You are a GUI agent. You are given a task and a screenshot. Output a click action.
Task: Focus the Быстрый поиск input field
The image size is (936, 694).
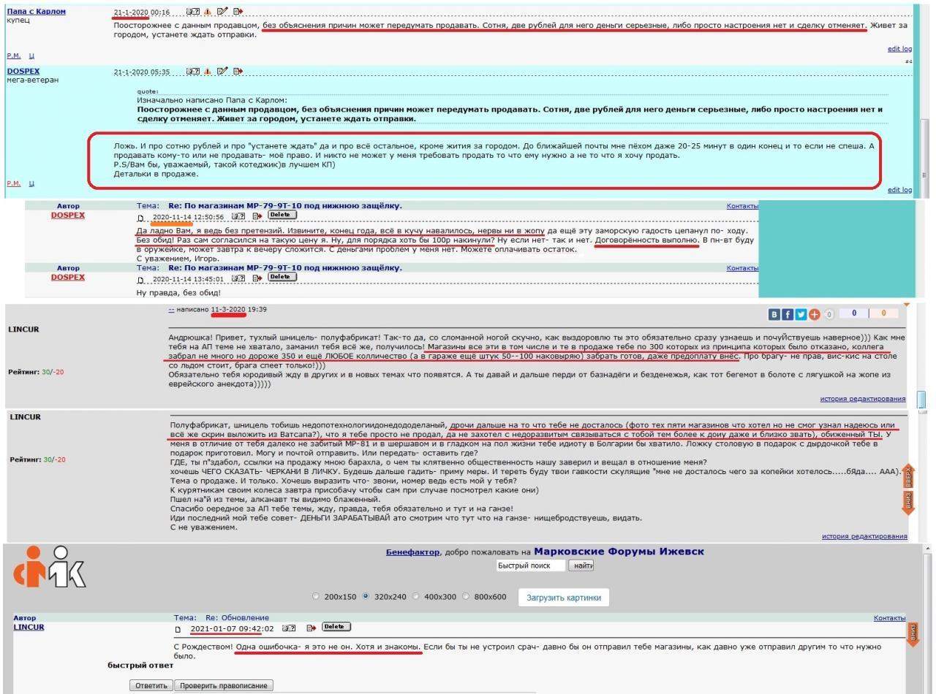pyautogui.click(x=531, y=565)
